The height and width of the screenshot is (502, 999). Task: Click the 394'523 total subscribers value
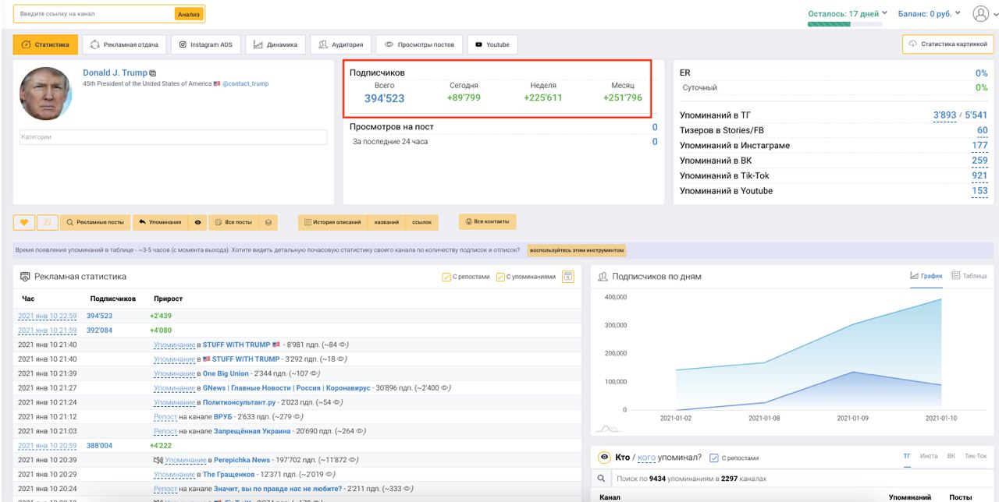pos(385,98)
